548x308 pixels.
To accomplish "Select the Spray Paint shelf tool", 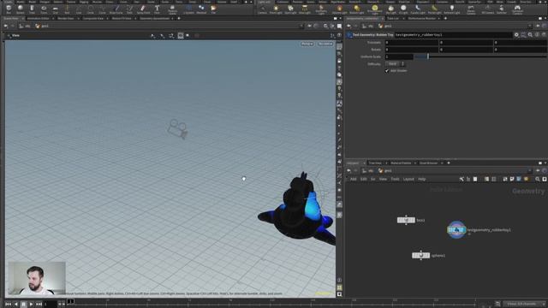I will tap(143, 9).
